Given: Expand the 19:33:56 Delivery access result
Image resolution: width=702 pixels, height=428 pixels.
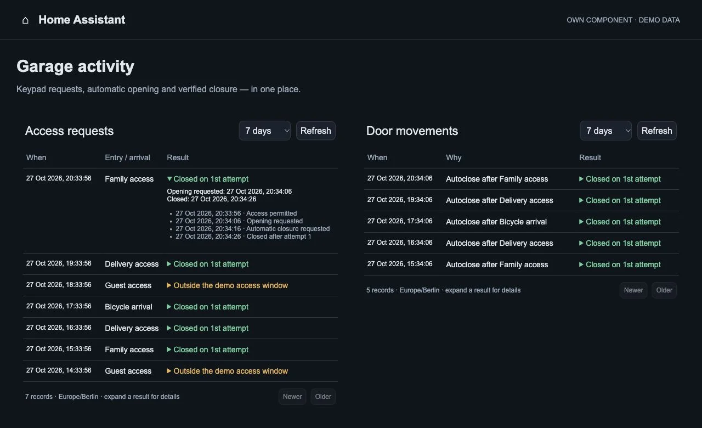Looking at the screenshot, I should pyautogui.click(x=208, y=264).
